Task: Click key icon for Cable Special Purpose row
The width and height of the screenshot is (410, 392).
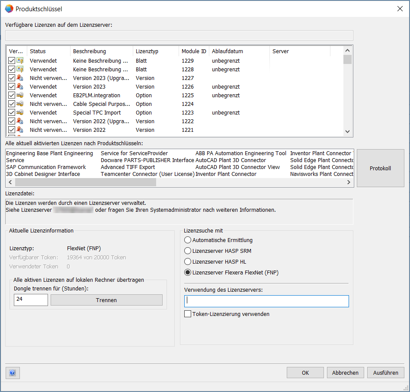Action: coord(20,104)
